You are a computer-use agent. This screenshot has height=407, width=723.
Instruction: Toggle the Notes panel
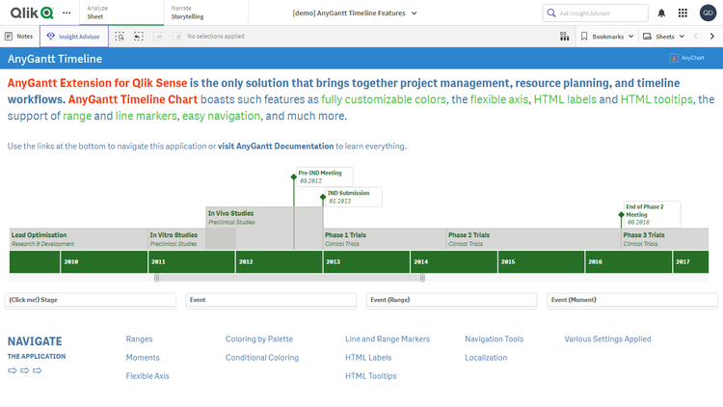(x=19, y=36)
